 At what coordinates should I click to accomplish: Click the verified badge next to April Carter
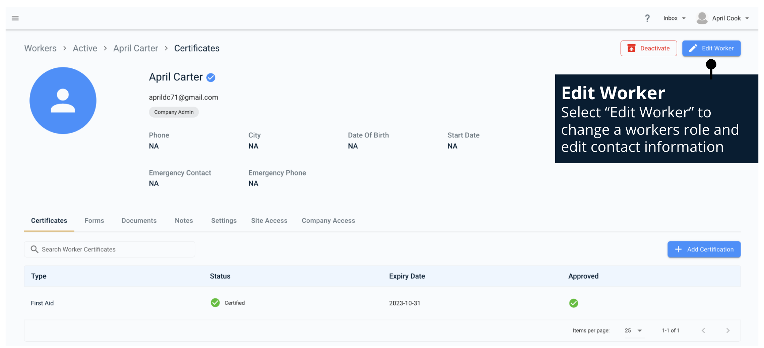point(210,77)
